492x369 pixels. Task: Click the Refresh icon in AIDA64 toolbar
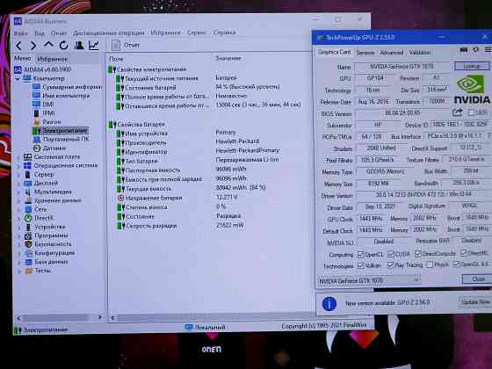[x=63, y=46]
